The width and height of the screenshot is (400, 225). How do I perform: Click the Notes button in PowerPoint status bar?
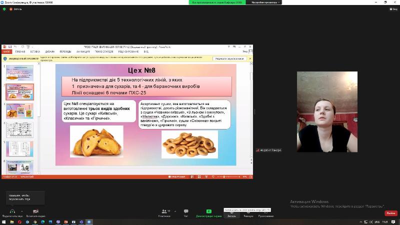pyautogui.click(x=176, y=177)
